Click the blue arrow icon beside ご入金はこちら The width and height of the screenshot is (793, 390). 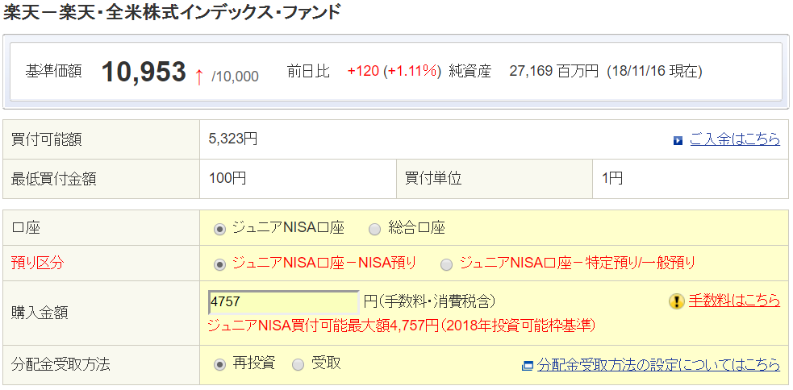678,140
